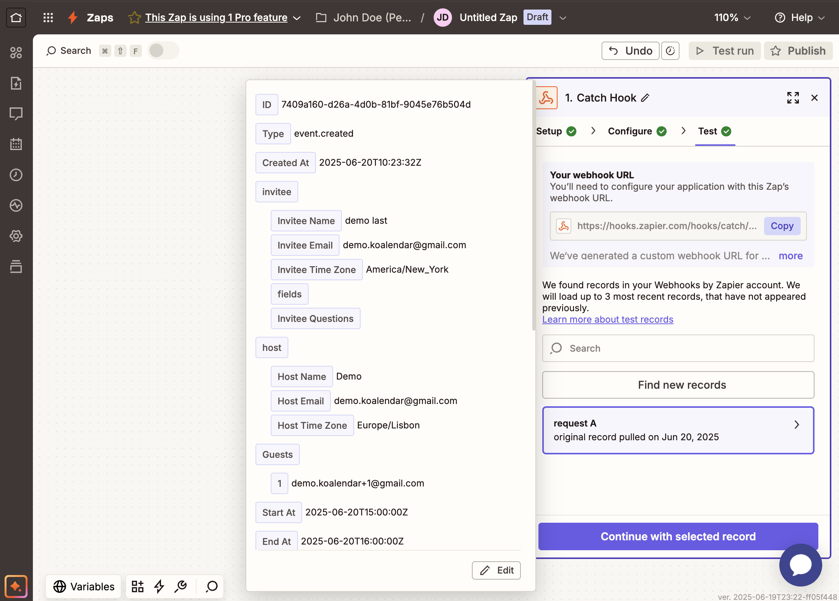Open the sidebar settings gear icon
The height and width of the screenshot is (601, 839).
pyautogui.click(x=16, y=236)
